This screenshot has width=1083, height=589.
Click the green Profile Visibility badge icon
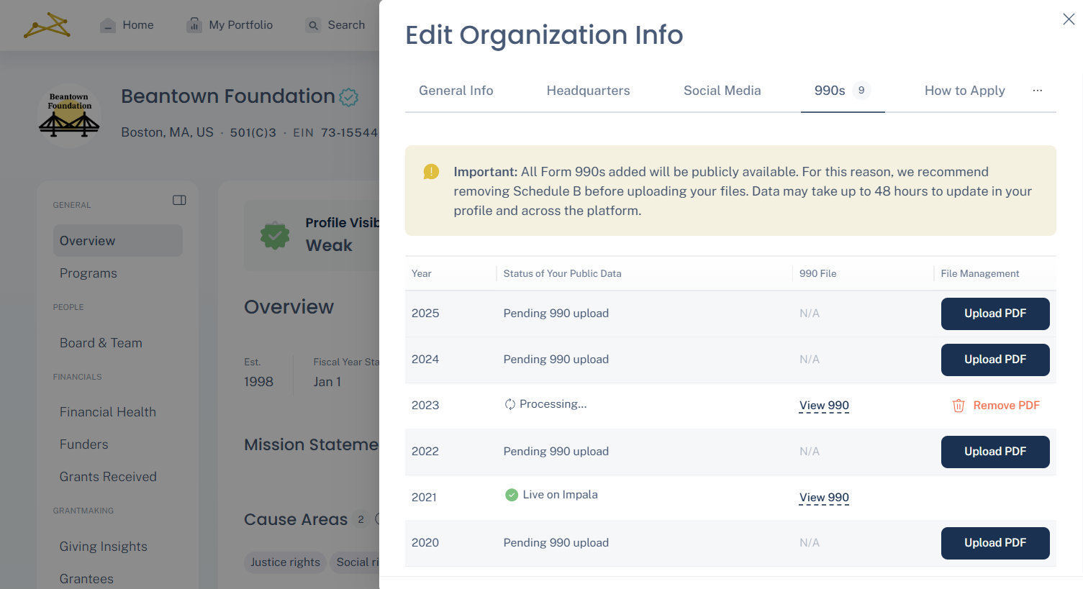[x=275, y=235]
